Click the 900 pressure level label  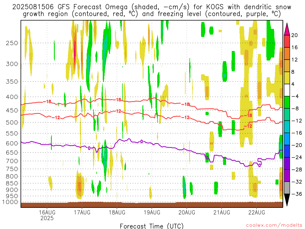[x=12, y=190]
